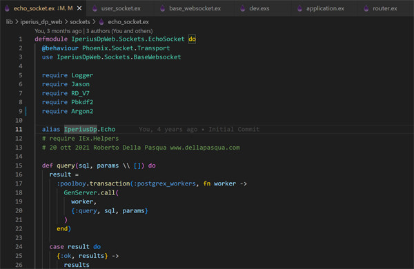Click inline blame 'You, 4 years ago • Initial Commit'
414x269 pixels.
point(199,130)
